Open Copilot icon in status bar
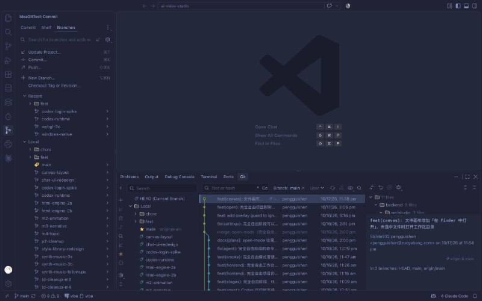The image size is (482, 301). pyautogui.click(x=433, y=296)
